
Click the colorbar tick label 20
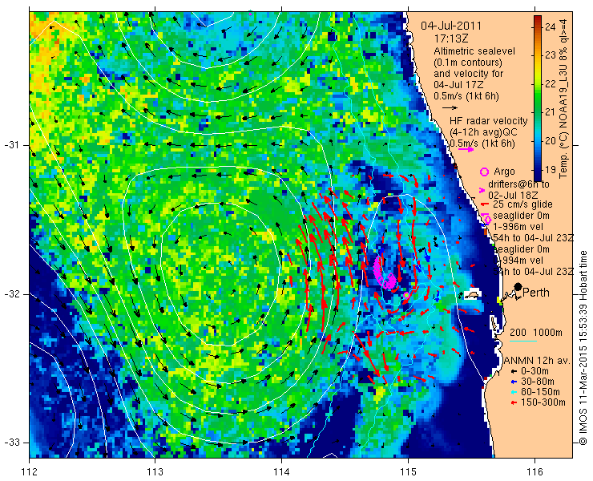[551, 141]
